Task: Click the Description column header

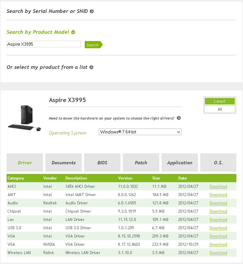Action: tap(76, 178)
